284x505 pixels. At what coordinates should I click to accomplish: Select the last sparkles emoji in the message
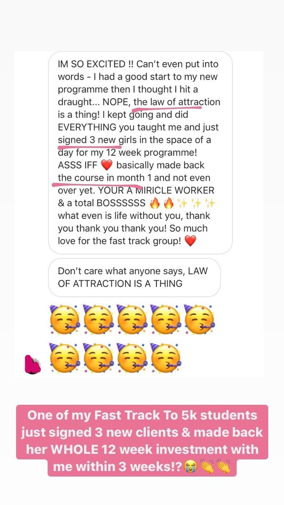pyautogui.click(x=210, y=203)
